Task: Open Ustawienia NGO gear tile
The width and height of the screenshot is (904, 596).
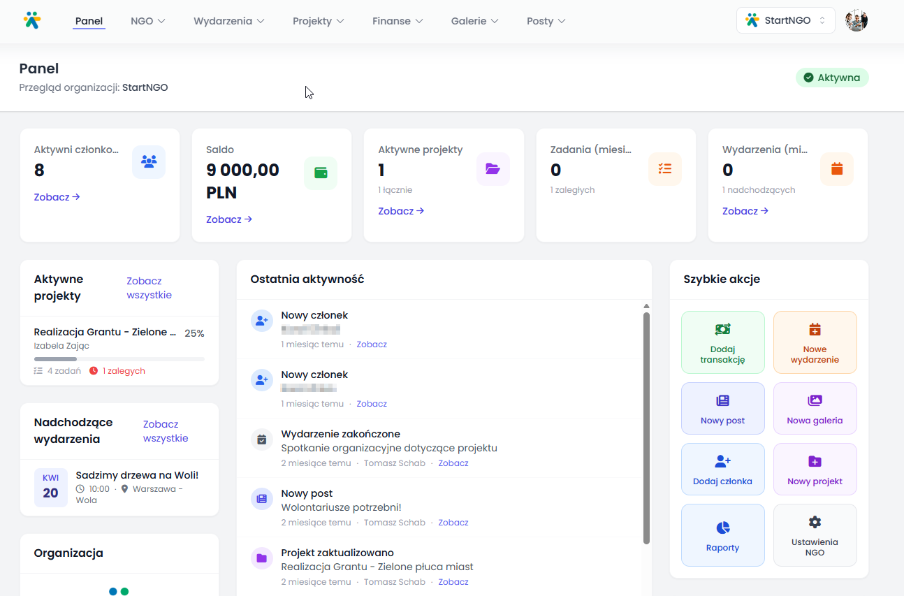Action: click(x=815, y=535)
